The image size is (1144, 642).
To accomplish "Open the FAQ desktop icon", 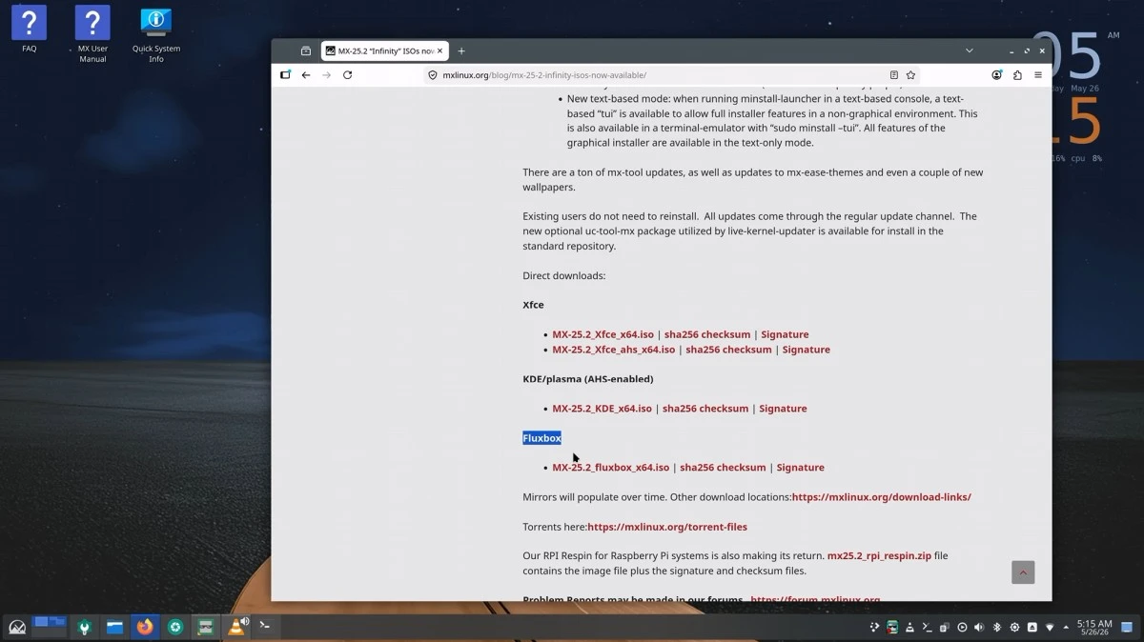I will tap(29, 30).
